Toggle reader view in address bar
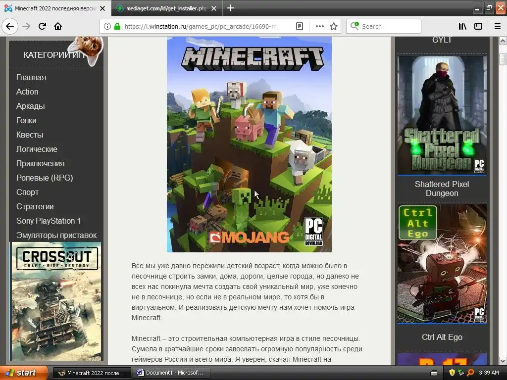The height and width of the screenshot is (380, 507). click(x=300, y=26)
